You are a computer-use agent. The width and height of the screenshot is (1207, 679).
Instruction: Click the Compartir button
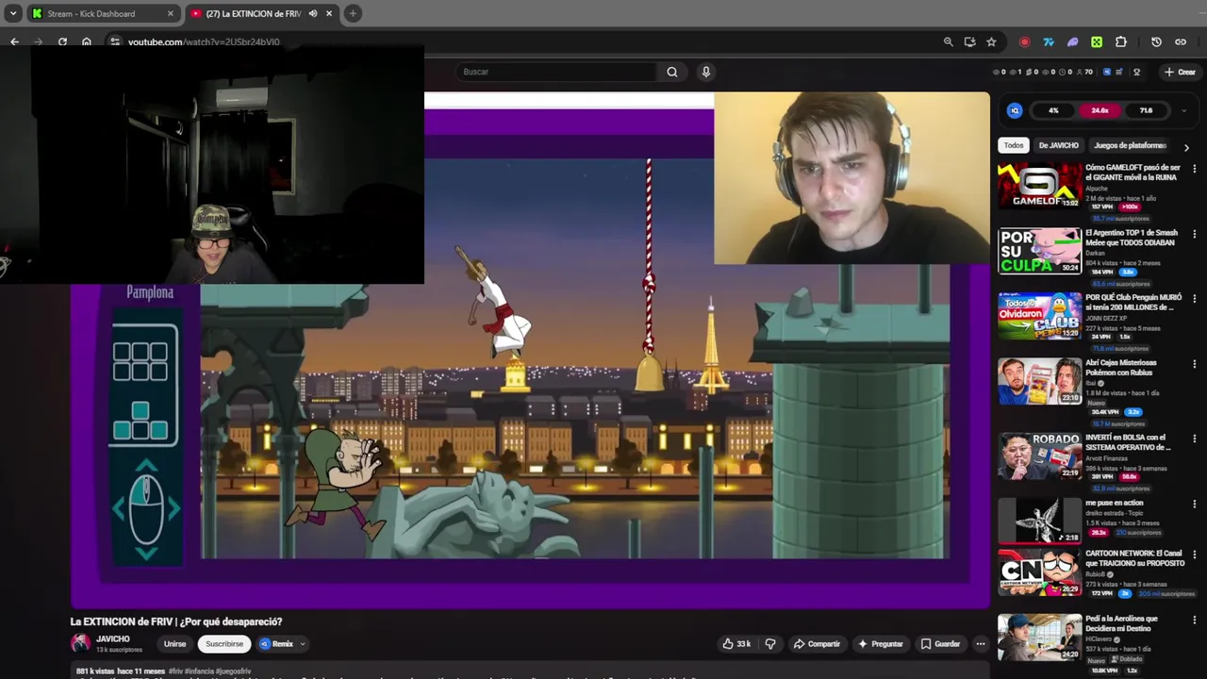(x=817, y=644)
